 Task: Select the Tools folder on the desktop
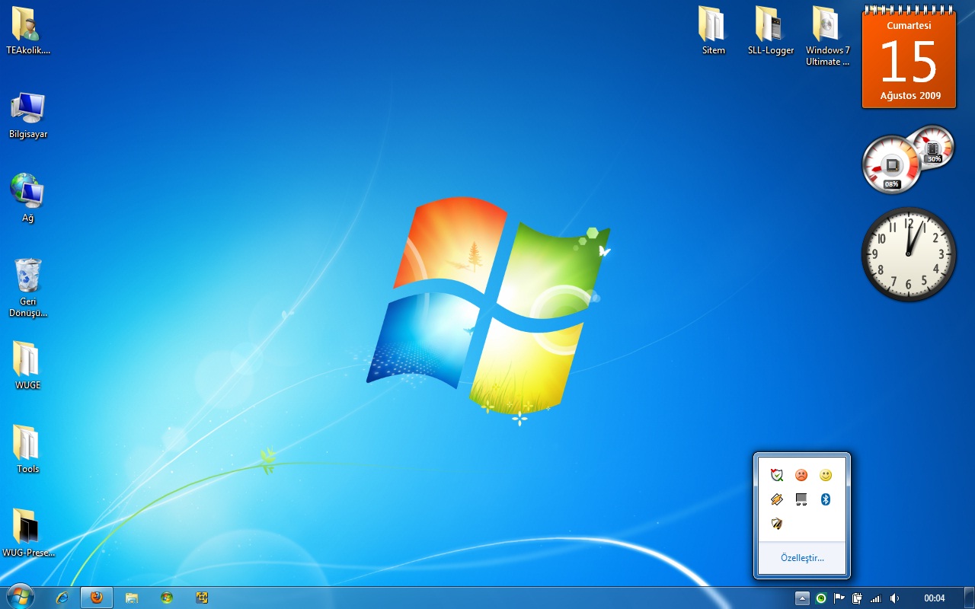coord(28,450)
